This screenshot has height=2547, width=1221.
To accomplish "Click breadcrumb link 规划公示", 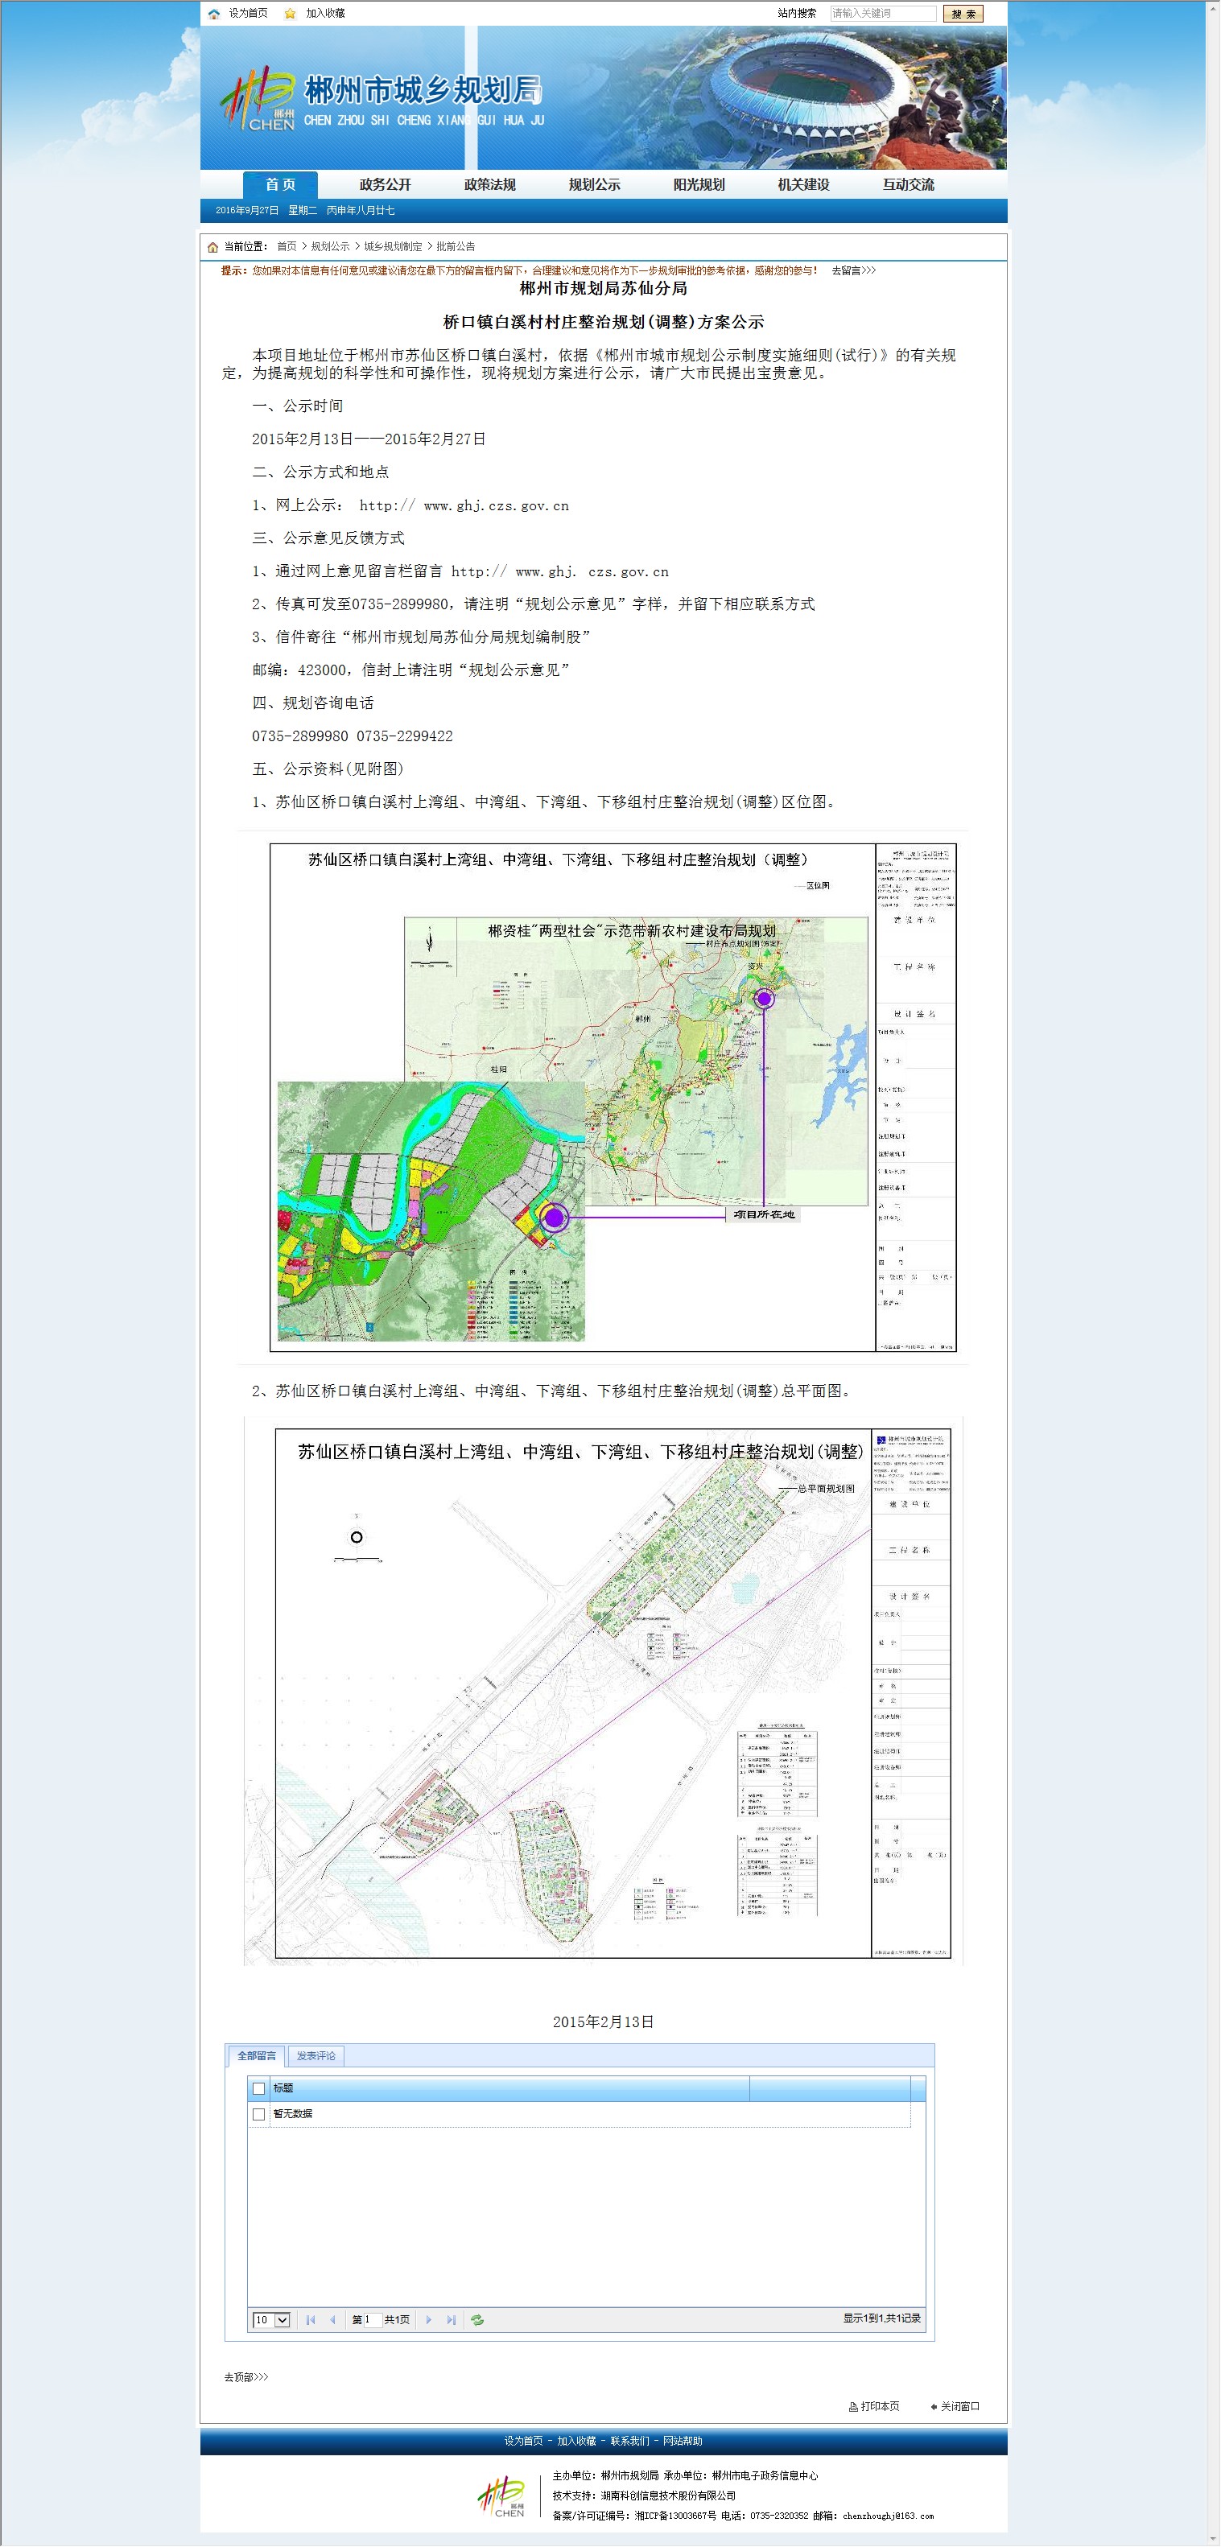I will click(330, 247).
